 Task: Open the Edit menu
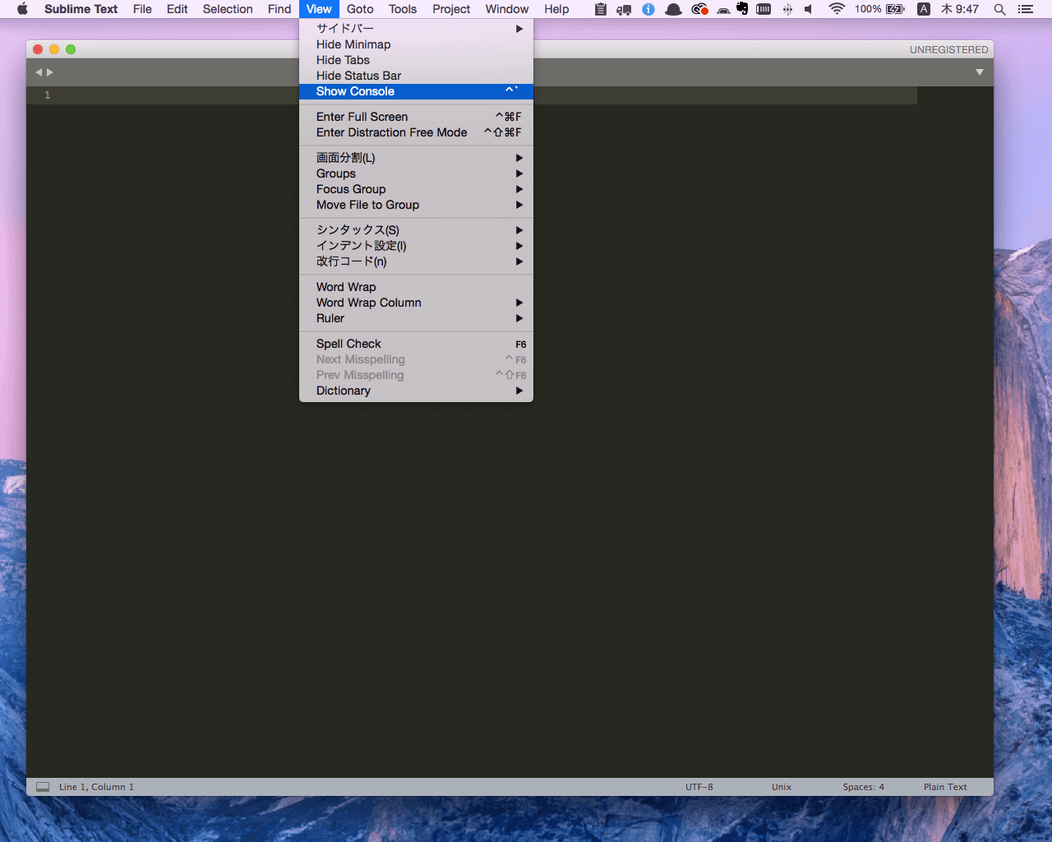tap(177, 9)
